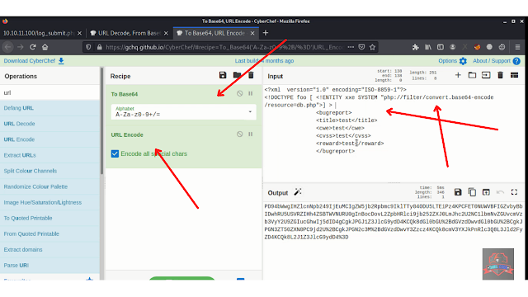528x297 pixels.
Task: Close the URL Decode, From Base64 tab
Action: [166, 33]
